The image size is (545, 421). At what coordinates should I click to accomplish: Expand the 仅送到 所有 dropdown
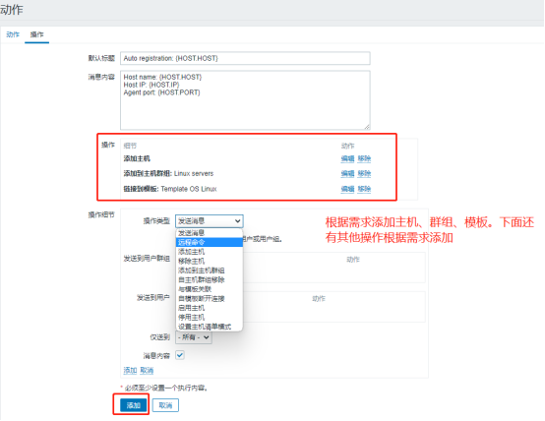coord(194,337)
